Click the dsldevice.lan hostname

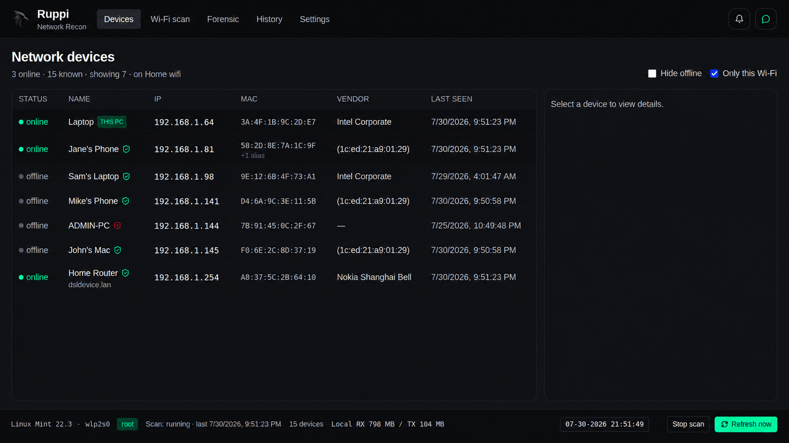(90, 285)
